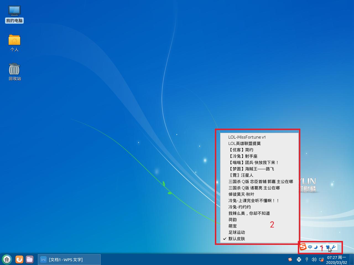
Task: Choose the LOL-MissFortune v1 skin
Action: coord(247,137)
